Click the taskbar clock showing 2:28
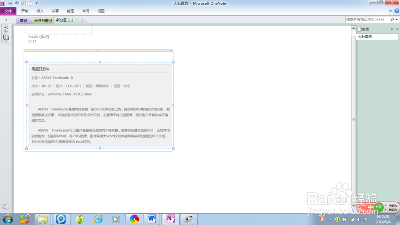Image resolution: width=400 pixels, height=225 pixels. [x=383, y=219]
